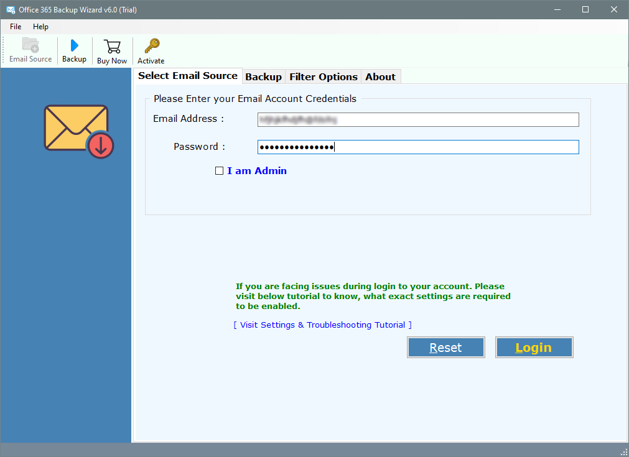Image resolution: width=629 pixels, height=457 pixels.
Task: Focus the Email Address input field
Action: pyautogui.click(x=418, y=119)
